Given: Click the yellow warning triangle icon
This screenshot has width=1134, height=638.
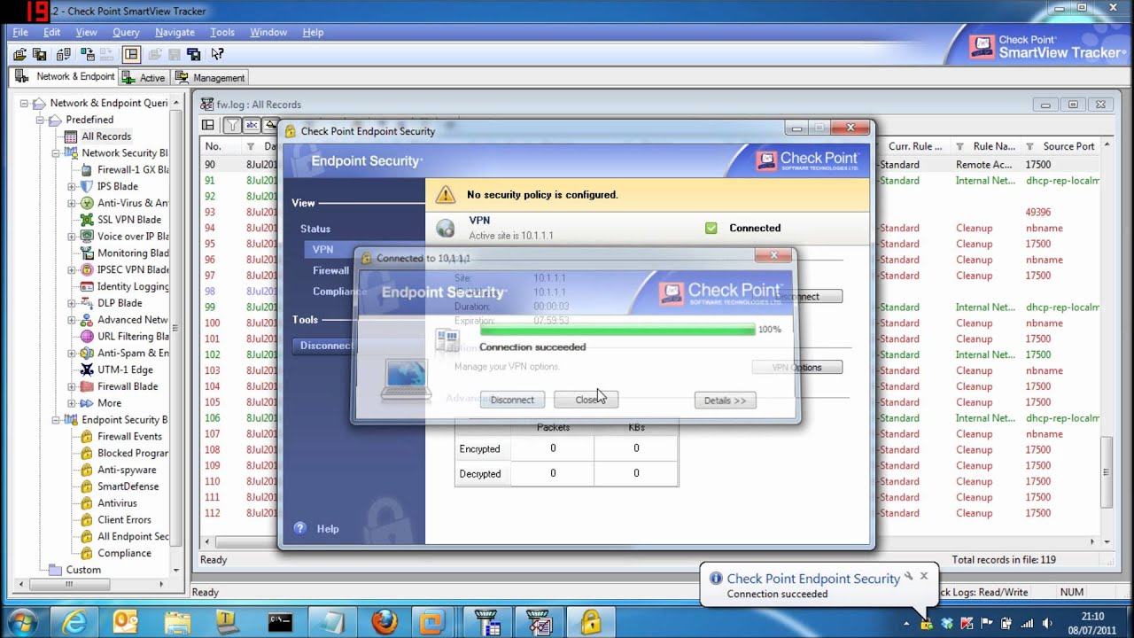Looking at the screenshot, I should click(x=446, y=194).
